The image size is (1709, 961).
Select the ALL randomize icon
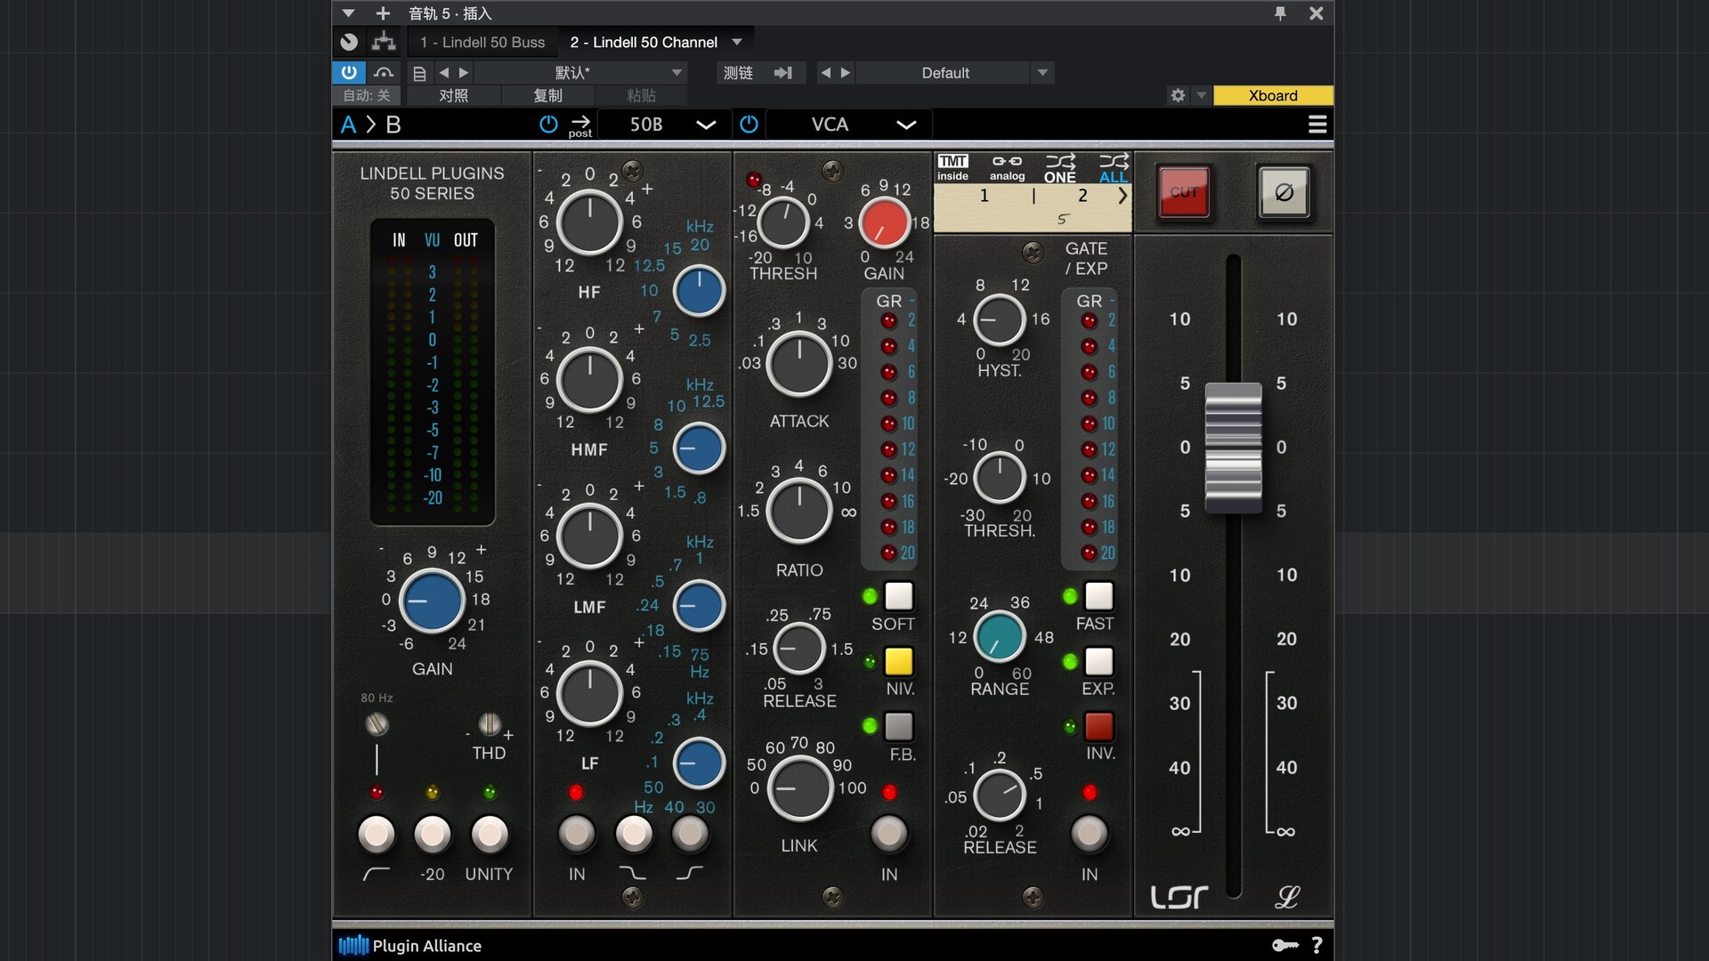pyautogui.click(x=1114, y=168)
